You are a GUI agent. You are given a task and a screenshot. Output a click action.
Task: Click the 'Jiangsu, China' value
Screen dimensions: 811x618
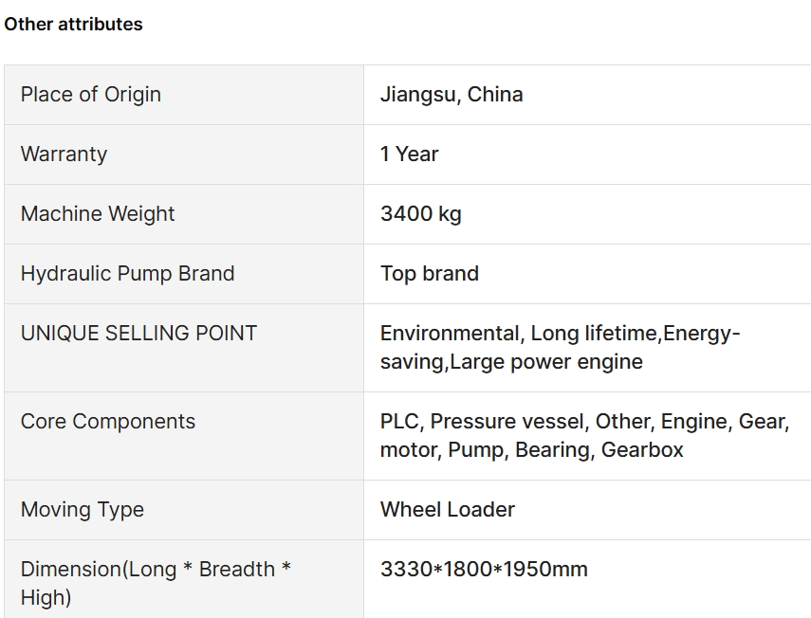point(452,95)
